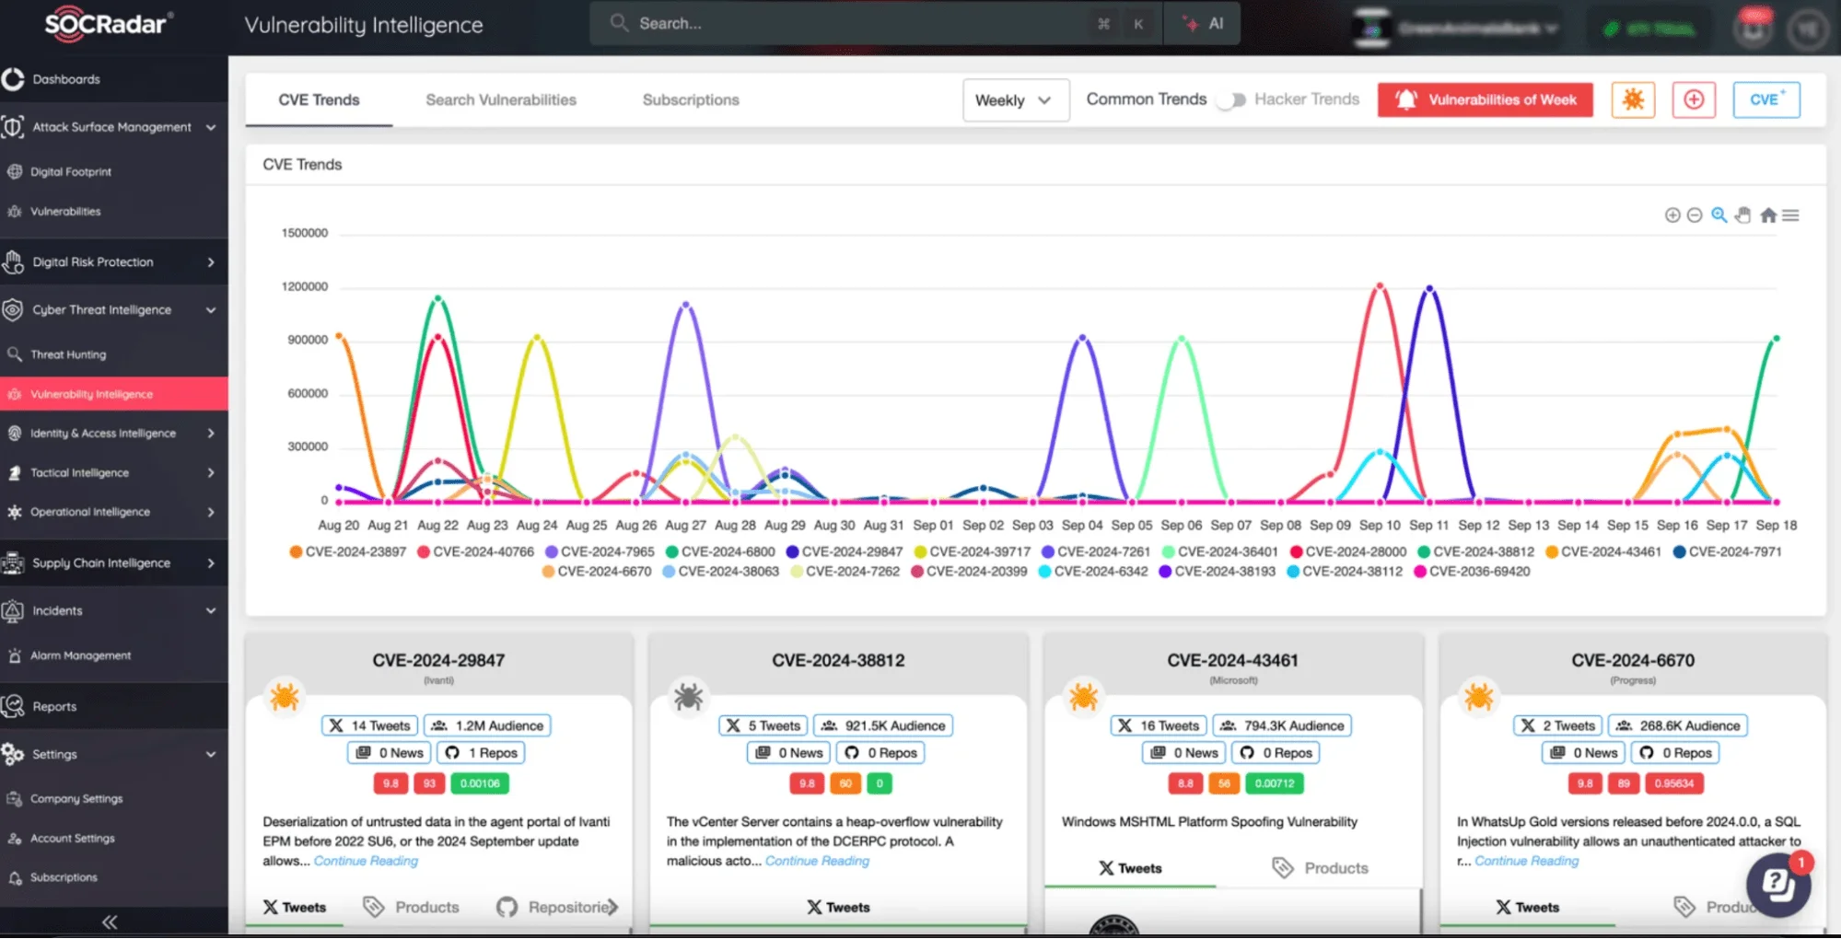The image size is (1841, 939).
Task: Open Products tab on CVE-2024-29847 card
Action: pos(411,908)
